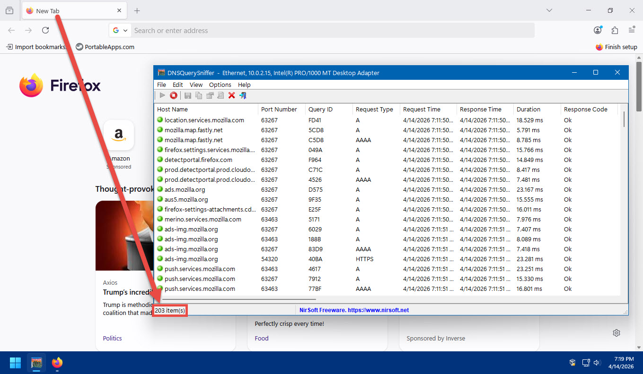This screenshot has height=374, width=643.
Task: Open Firefox extensions puzzle icon
Action: click(x=615, y=30)
